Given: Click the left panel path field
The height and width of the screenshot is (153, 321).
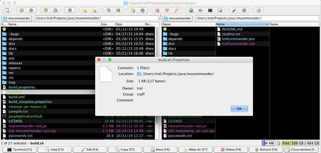Looking at the screenshot, I should [x=96, y=18].
